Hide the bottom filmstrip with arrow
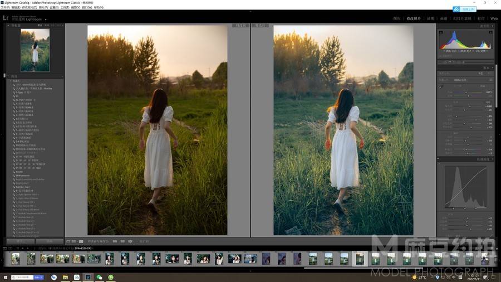This screenshot has width=501, height=282. click(x=250, y=271)
